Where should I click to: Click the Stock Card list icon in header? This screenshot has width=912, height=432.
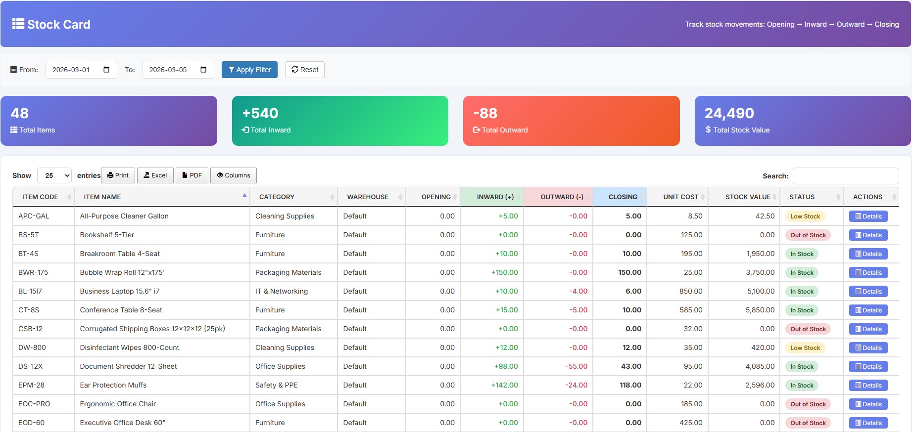[18, 24]
